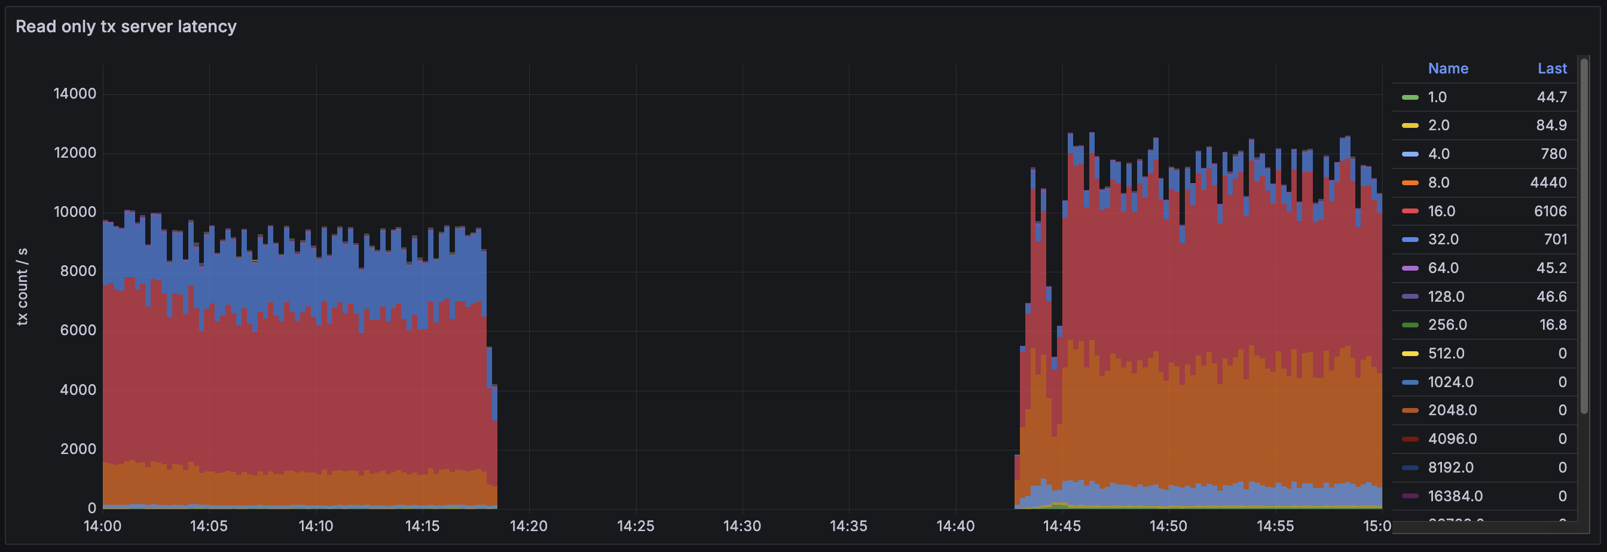1607x552 pixels.
Task: Toggle the 128.0 series in the legend
Action: pyautogui.click(x=1446, y=296)
